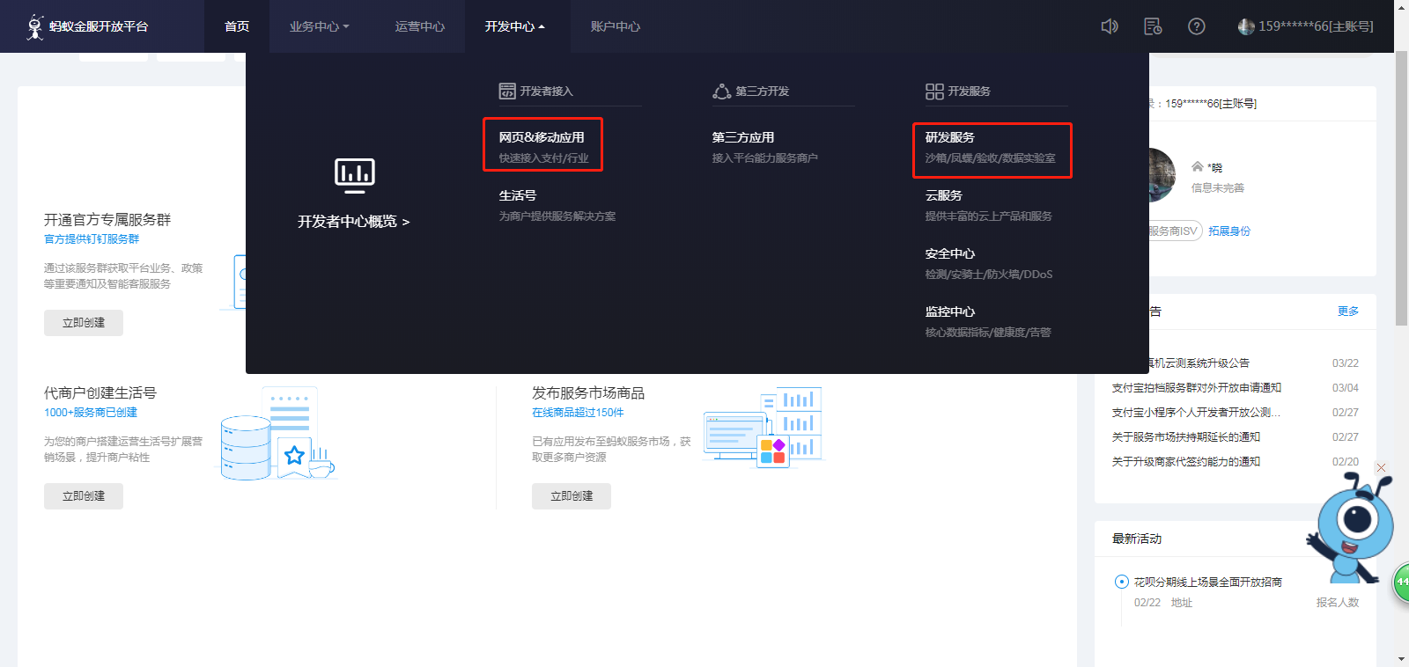Click the green badge at right edge
1409x667 pixels.
tap(1401, 583)
